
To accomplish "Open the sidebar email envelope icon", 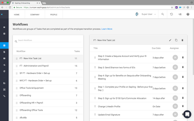I will (4, 58).
